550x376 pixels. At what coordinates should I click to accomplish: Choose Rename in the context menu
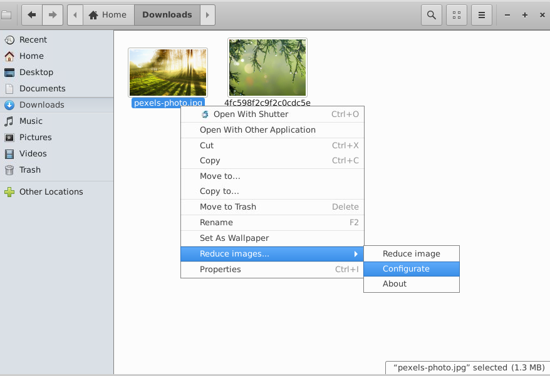pos(272,223)
